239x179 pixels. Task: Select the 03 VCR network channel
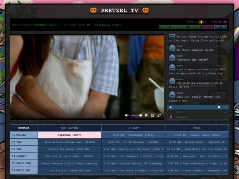click(24, 149)
